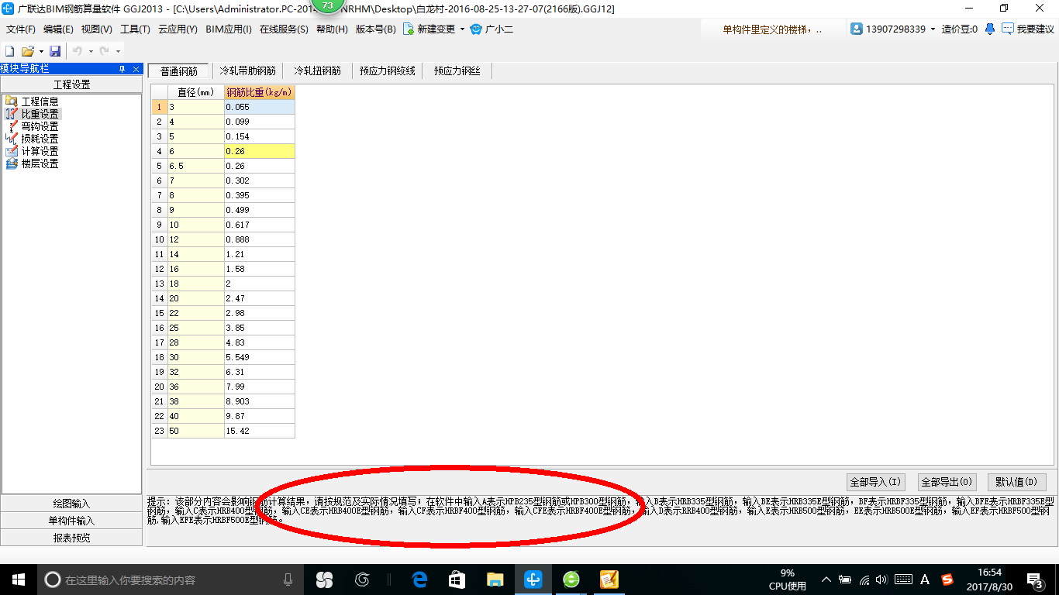The width and height of the screenshot is (1059, 595).
Task: Open the 文件(F) menu
Action: pyautogui.click(x=21, y=29)
